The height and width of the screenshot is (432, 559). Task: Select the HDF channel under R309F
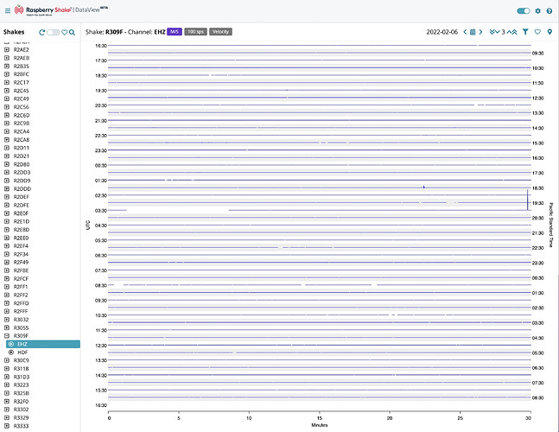point(22,353)
